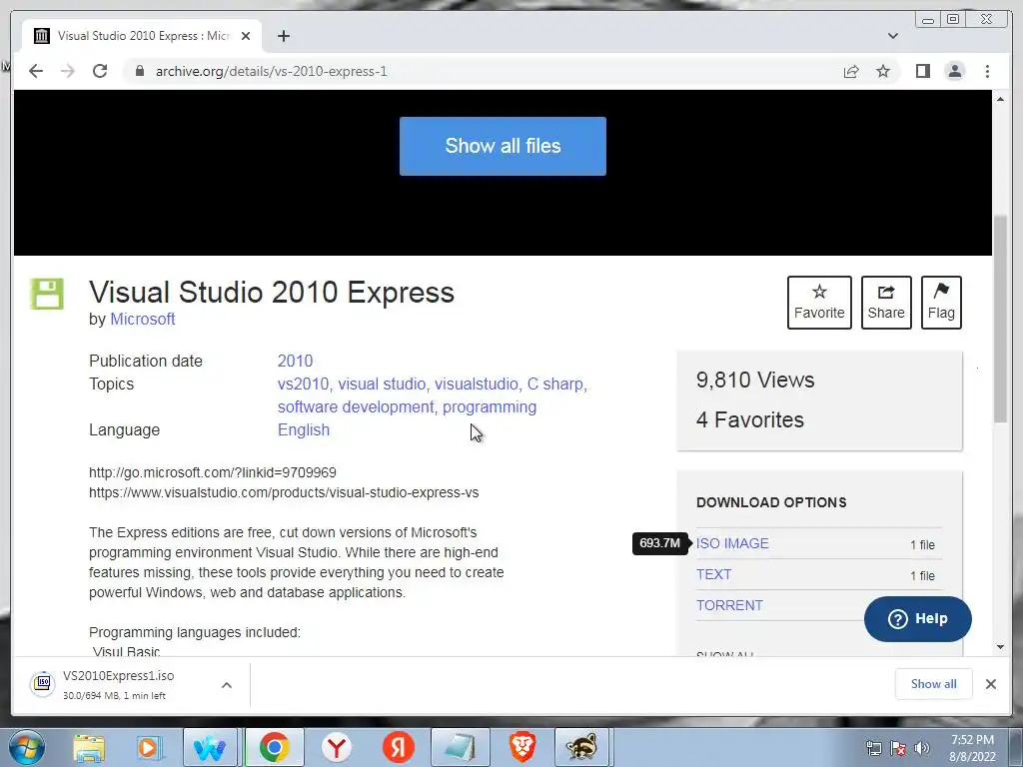
Task: Open the Brave browser taskbar icon
Action: pyautogui.click(x=521, y=748)
